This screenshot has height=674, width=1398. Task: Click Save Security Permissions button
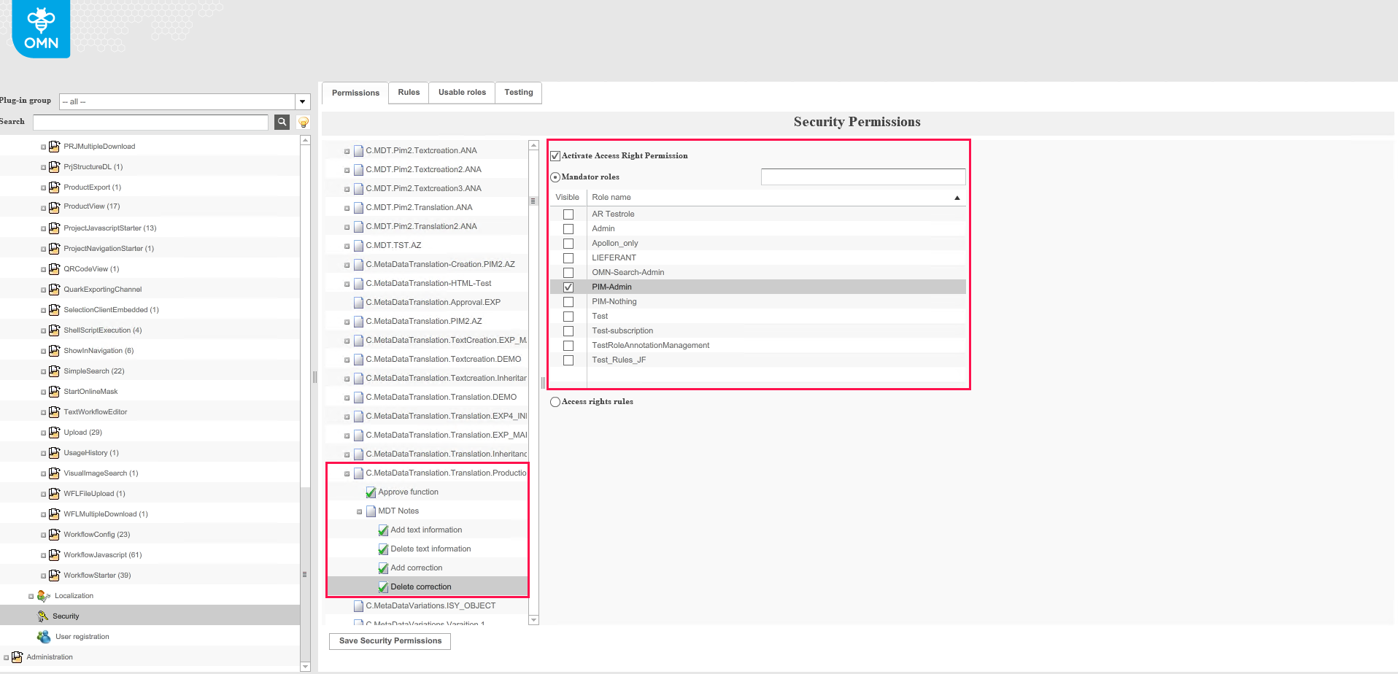pos(390,641)
